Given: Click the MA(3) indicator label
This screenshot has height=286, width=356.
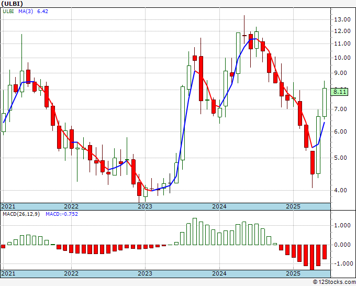Looking at the screenshot, I should [26, 12].
